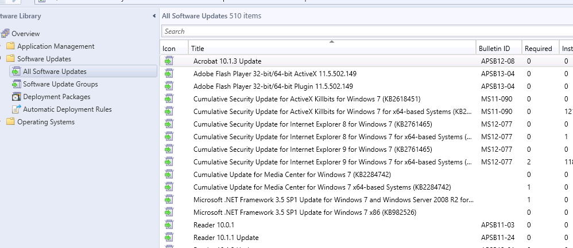The width and height of the screenshot is (573, 248).
Task: Click the All Software Updates 510 items heading
Action: click(212, 16)
